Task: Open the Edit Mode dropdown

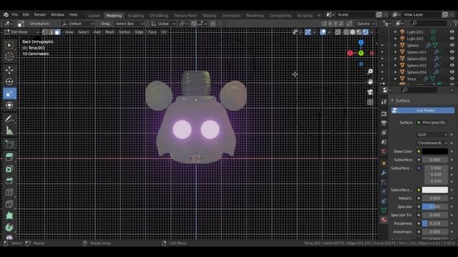Action: (x=21, y=32)
